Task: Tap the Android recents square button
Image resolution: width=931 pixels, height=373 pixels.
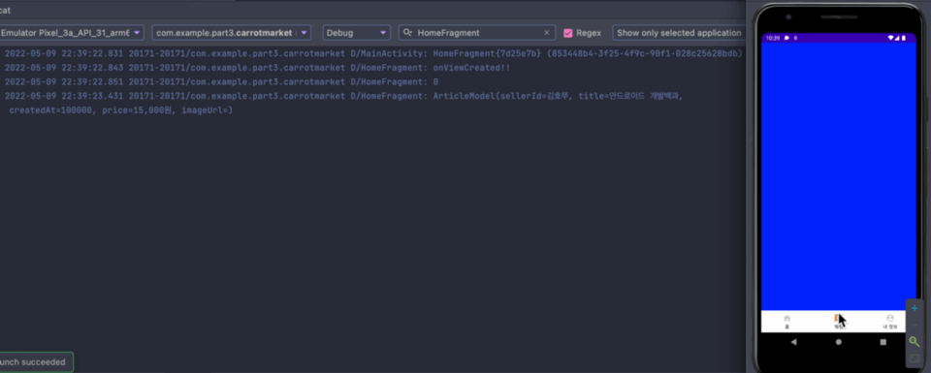Action: coord(883,342)
